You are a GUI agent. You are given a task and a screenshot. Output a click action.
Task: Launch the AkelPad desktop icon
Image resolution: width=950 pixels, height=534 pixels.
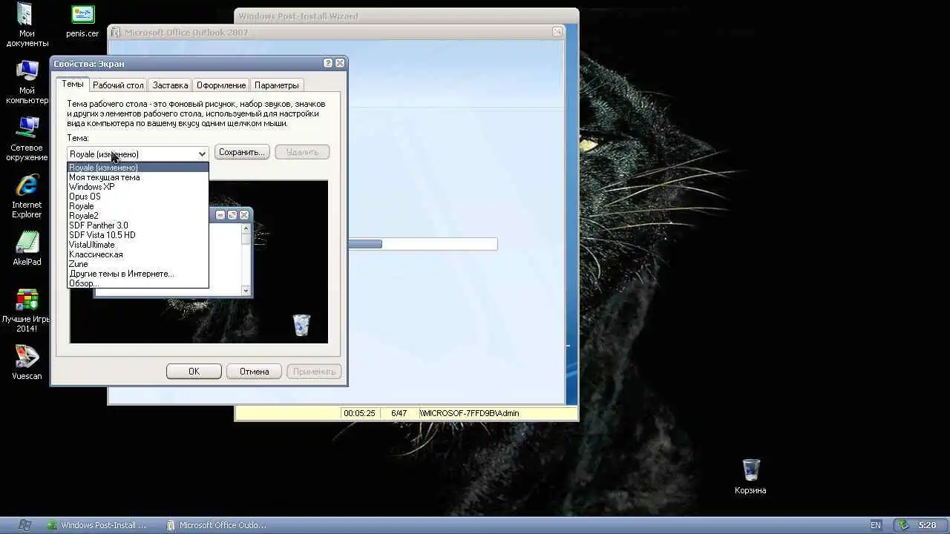(27, 248)
